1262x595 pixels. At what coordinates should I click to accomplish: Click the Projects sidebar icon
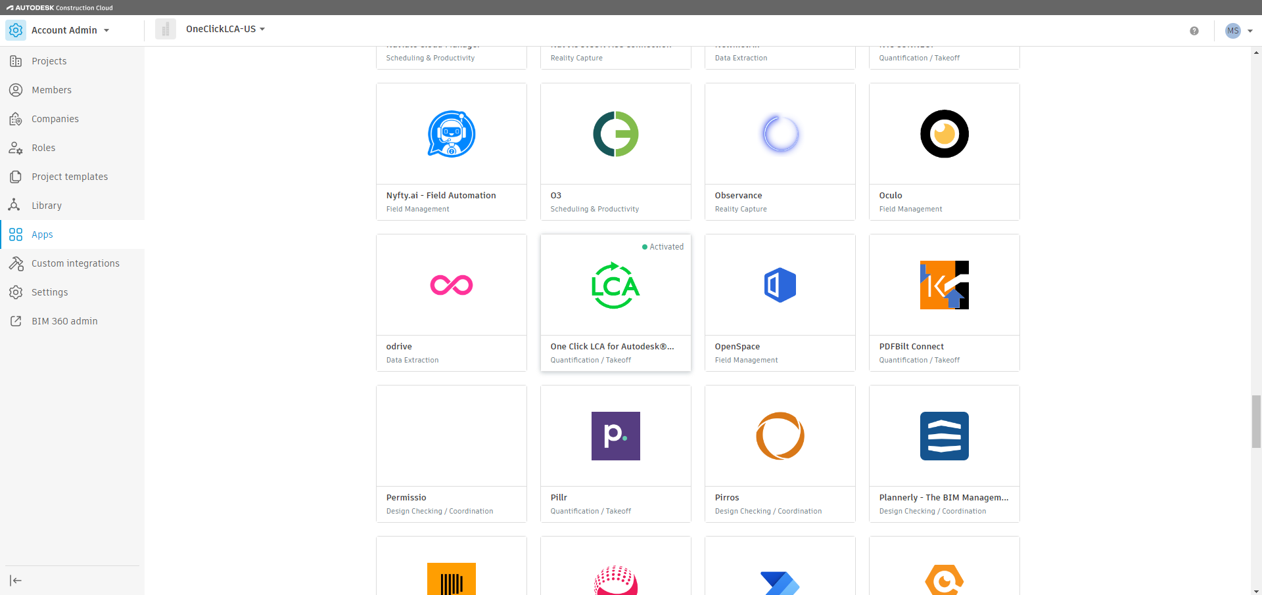point(16,61)
